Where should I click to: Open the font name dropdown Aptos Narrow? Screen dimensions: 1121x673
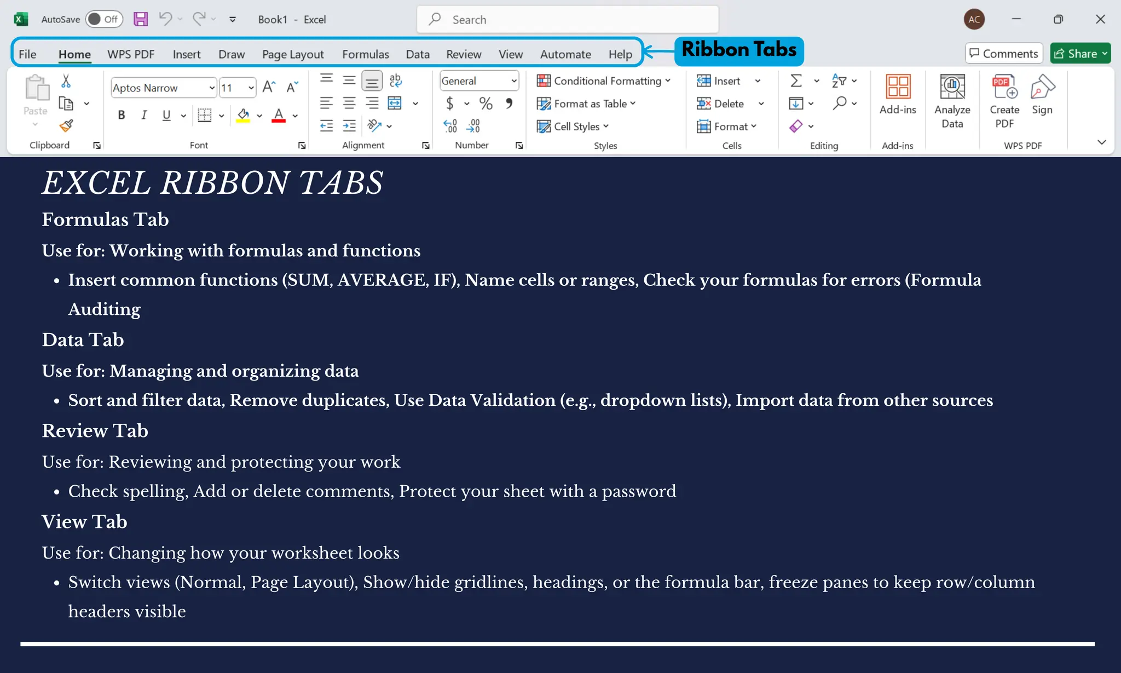pyautogui.click(x=212, y=88)
